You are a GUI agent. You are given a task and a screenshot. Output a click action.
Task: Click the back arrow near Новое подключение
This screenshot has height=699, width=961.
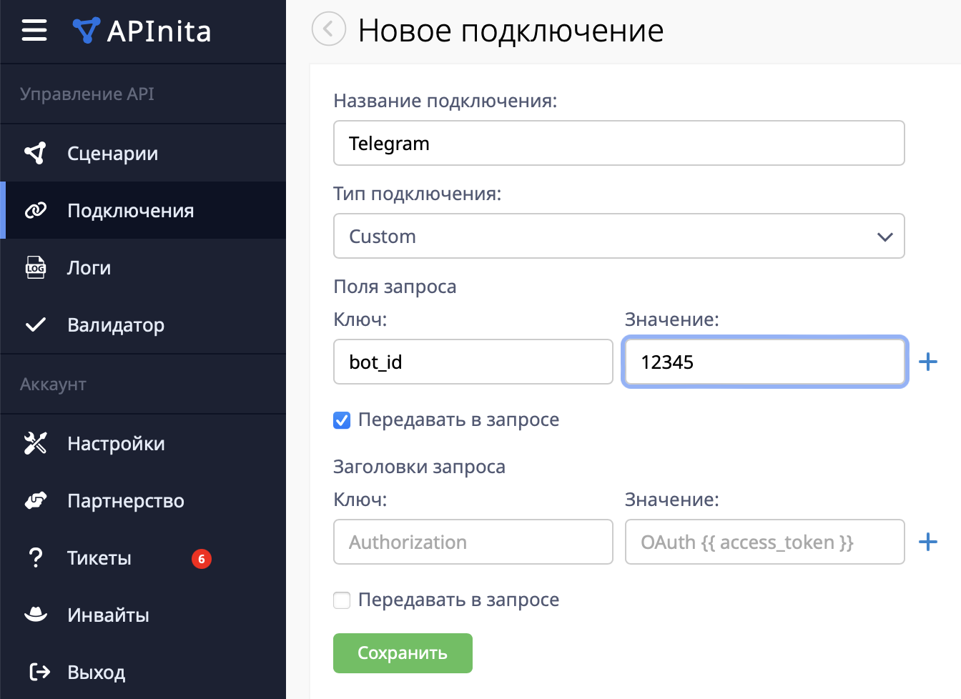328,29
